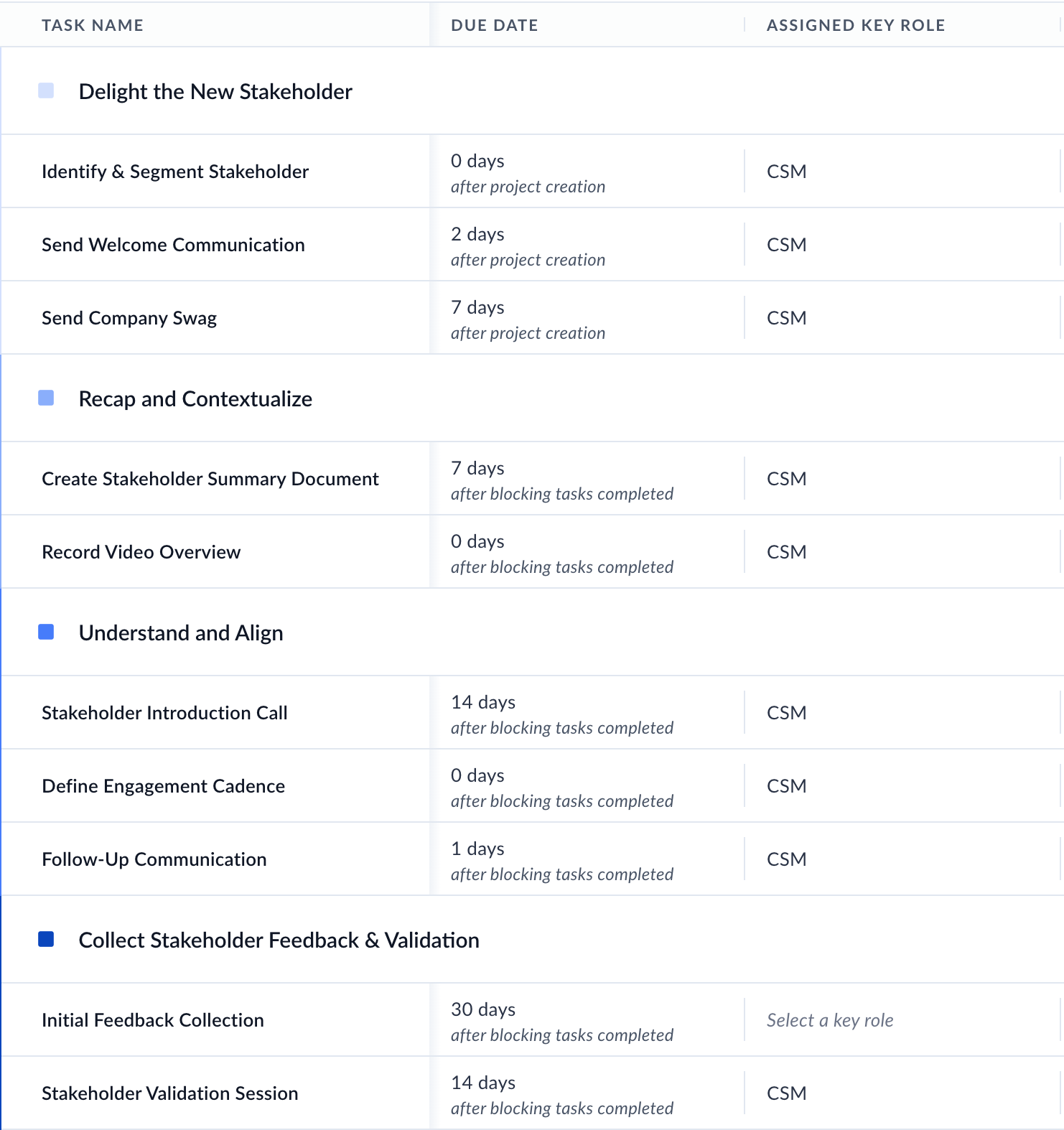The height and width of the screenshot is (1130, 1064).
Task: Click the DUE DATE column header
Action: pos(495,25)
